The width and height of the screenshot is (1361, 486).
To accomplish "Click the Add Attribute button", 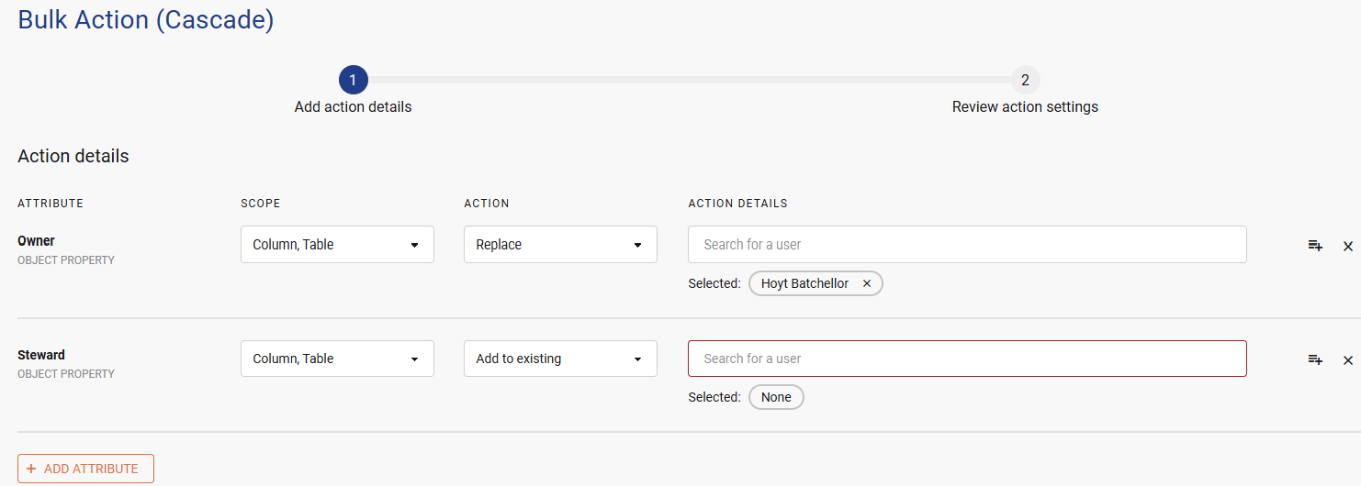I will coord(85,469).
